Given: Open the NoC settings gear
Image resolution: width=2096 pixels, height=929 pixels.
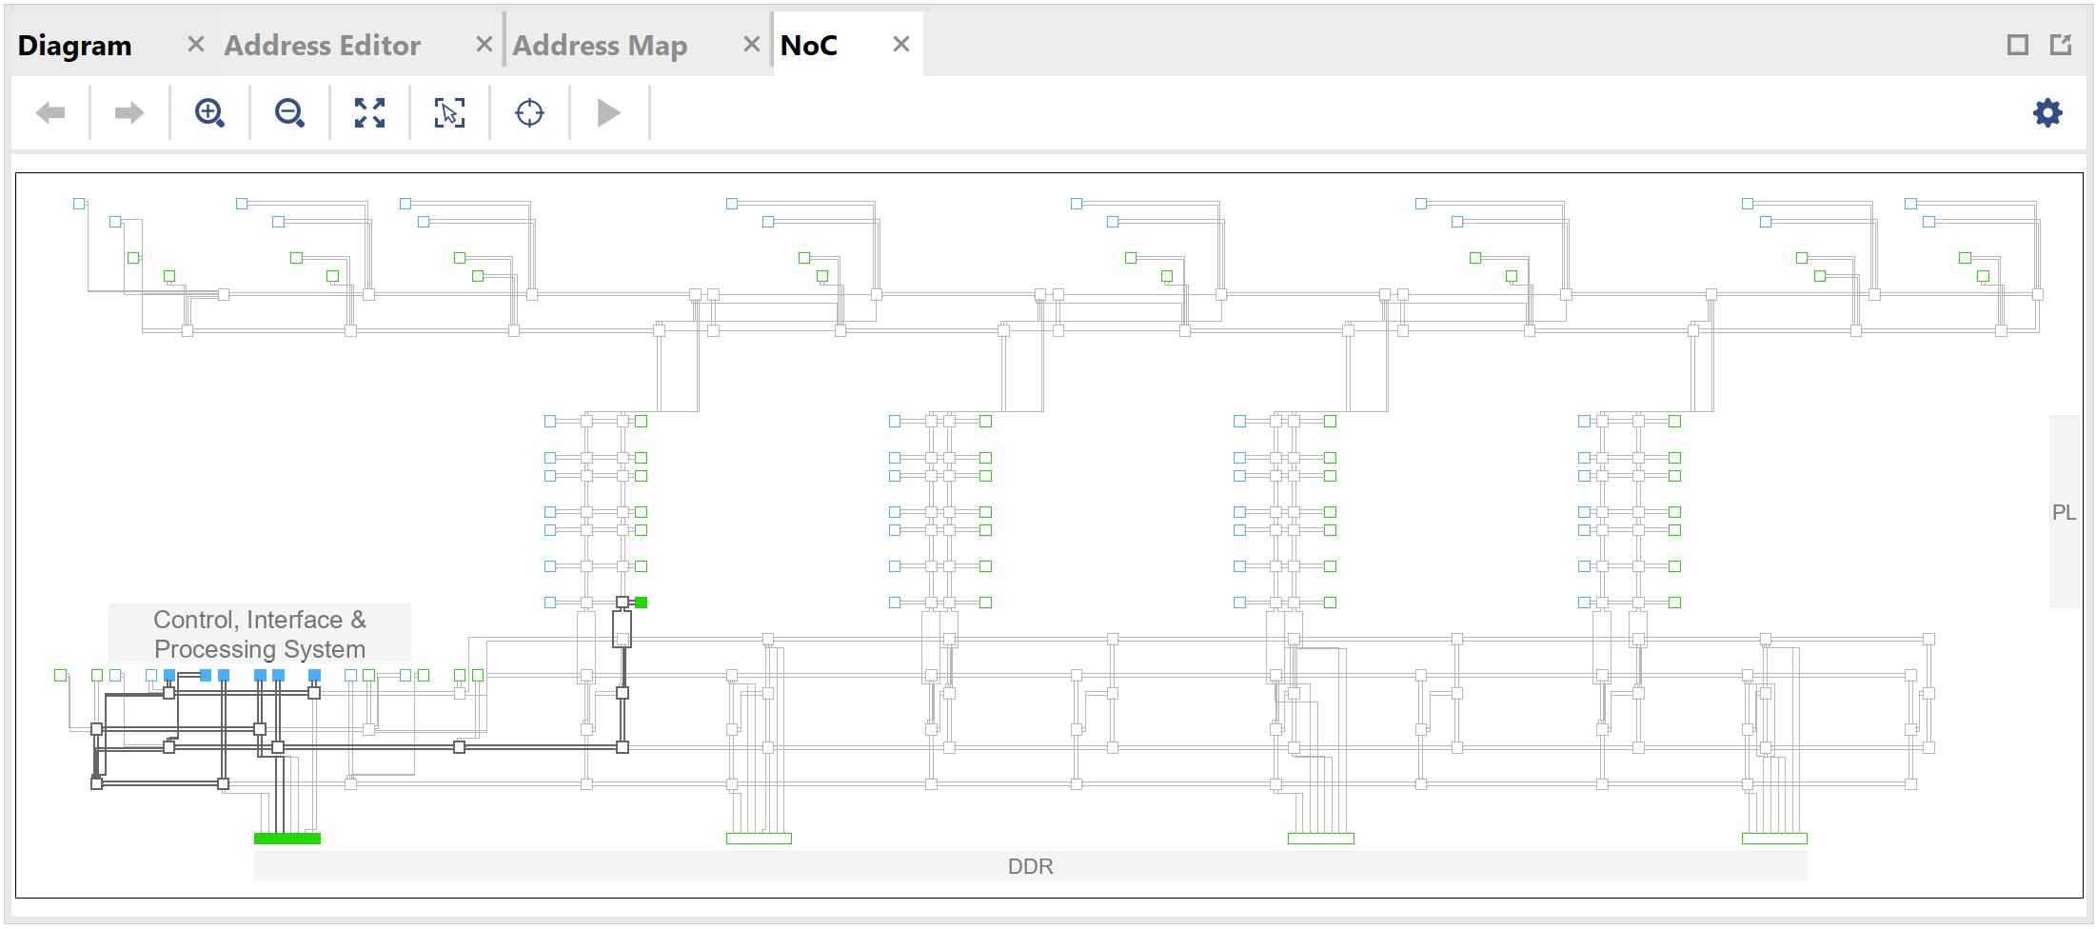Looking at the screenshot, I should point(2047,113).
